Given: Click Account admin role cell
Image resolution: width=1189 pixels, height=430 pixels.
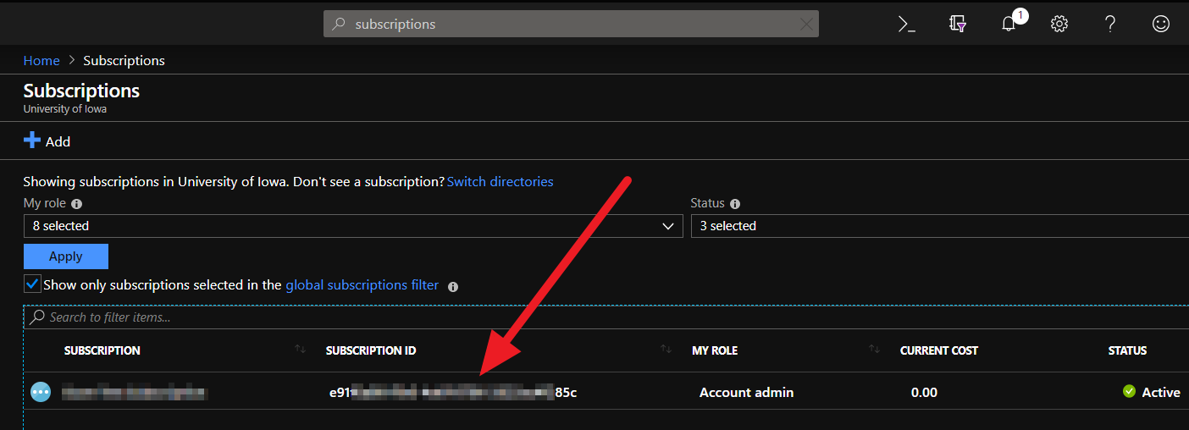Looking at the screenshot, I should point(746,392).
